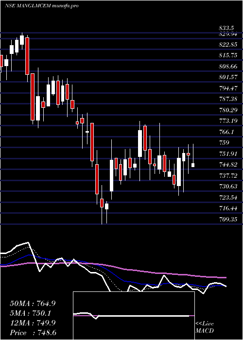Click the 50MA : 764.9 reading
Image resolution: width=243 pixels, height=340 pixels.
pos(33,304)
